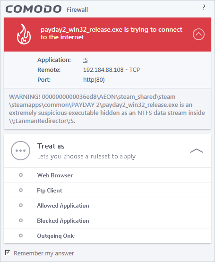The height and width of the screenshot is (262, 215).
Task: Click the COMODO logo
Action: click(34, 9)
